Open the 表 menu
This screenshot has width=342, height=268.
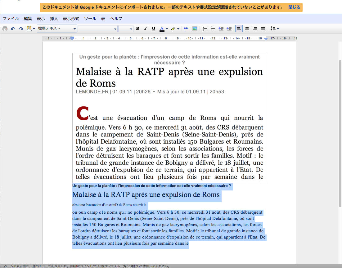click(x=103, y=19)
